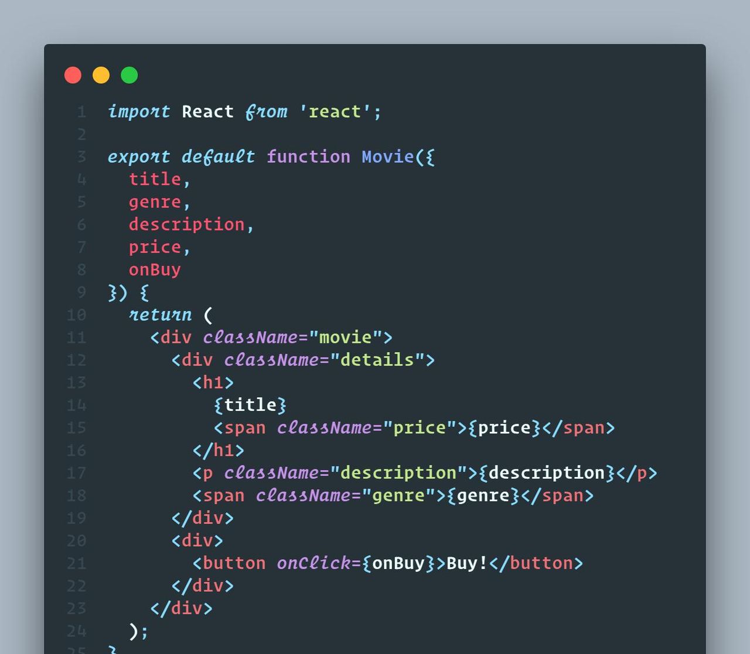Screen dimensions: 750x654
Task: Click the opening <div> on line 20
Action: point(197,540)
